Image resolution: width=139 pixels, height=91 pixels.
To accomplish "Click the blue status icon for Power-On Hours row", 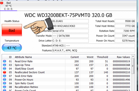I will pyautogui.click(x=5, y=80).
